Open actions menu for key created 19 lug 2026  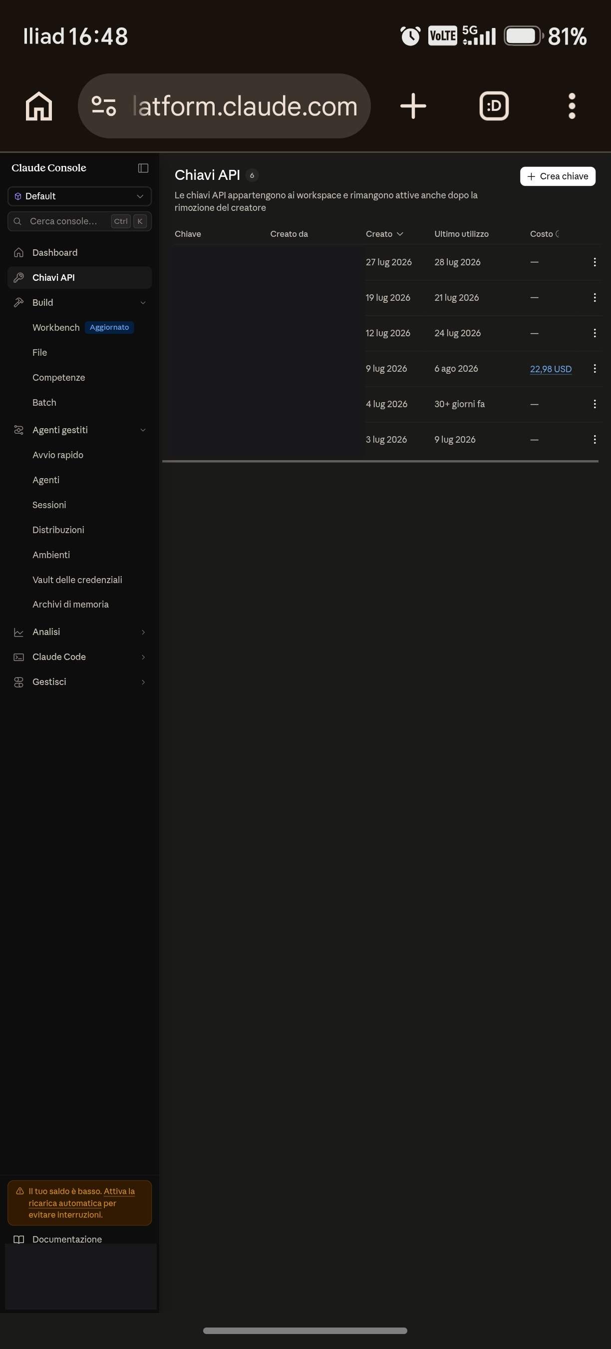pyautogui.click(x=595, y=297)
